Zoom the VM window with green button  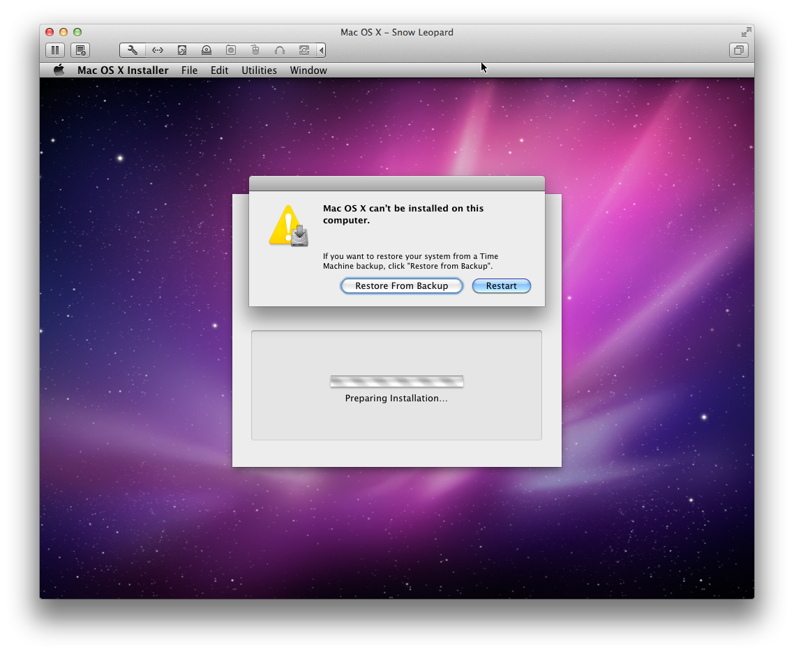click(77, 32)
